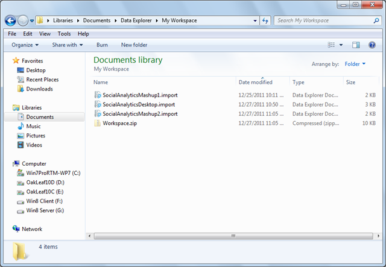
Task: Click the Win8 Client (F:) drive icon
Action: click(x=21, y=202)
